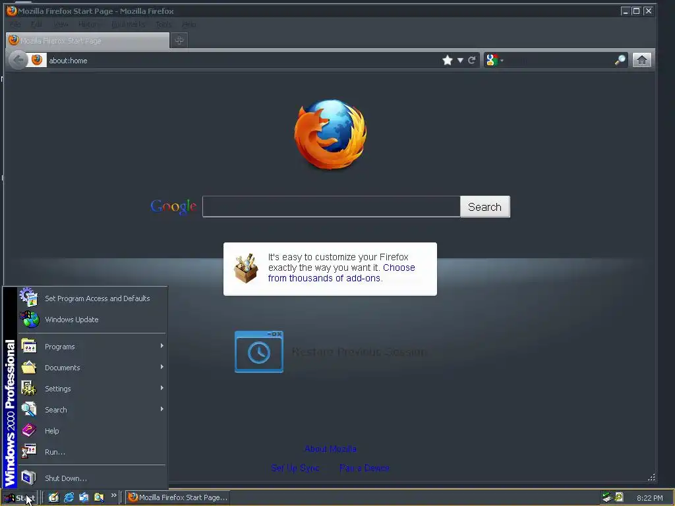Click the Google search input field on page
This screenshot has width=675, height=506.
tap(331, 206)
